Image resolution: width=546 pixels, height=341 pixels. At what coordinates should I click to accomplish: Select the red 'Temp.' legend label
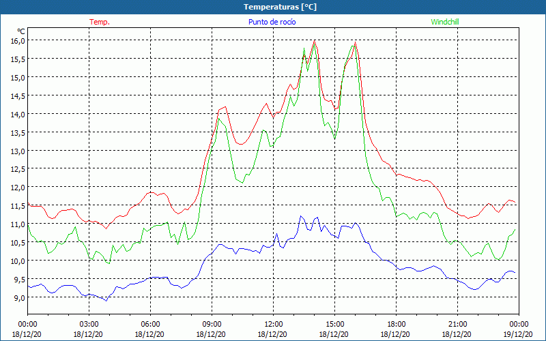tap(100, 22)
